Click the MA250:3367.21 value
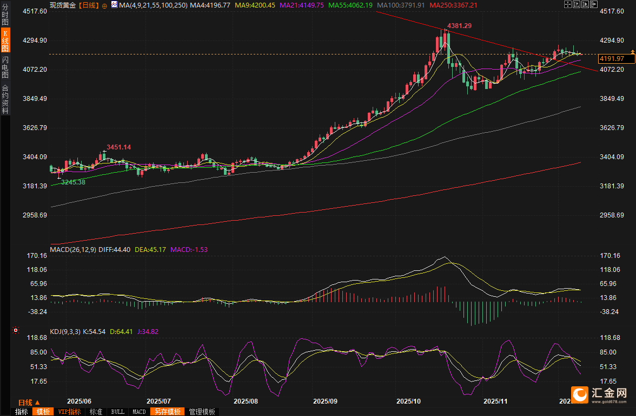The width and height of the screenshot is (636, 416). (x=453, y=5)
